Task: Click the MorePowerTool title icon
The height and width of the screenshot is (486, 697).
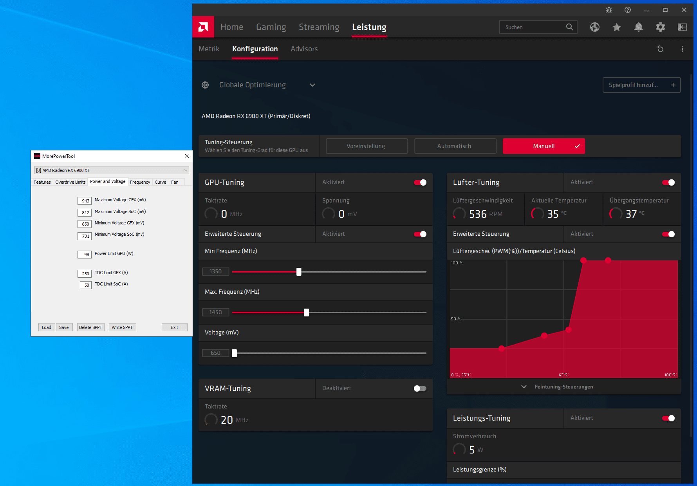Action: click(x=37, y=156)
